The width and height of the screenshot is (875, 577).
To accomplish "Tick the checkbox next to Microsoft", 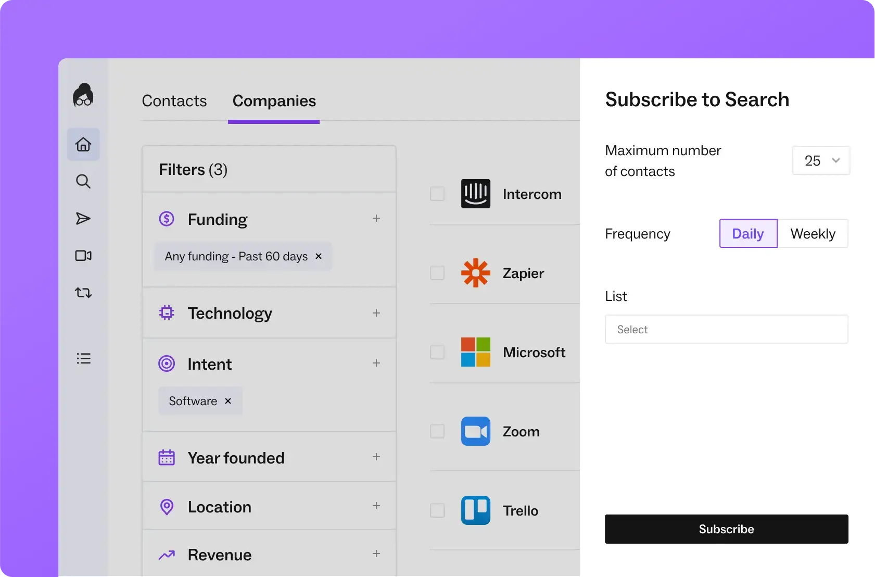I will point(437,353).
